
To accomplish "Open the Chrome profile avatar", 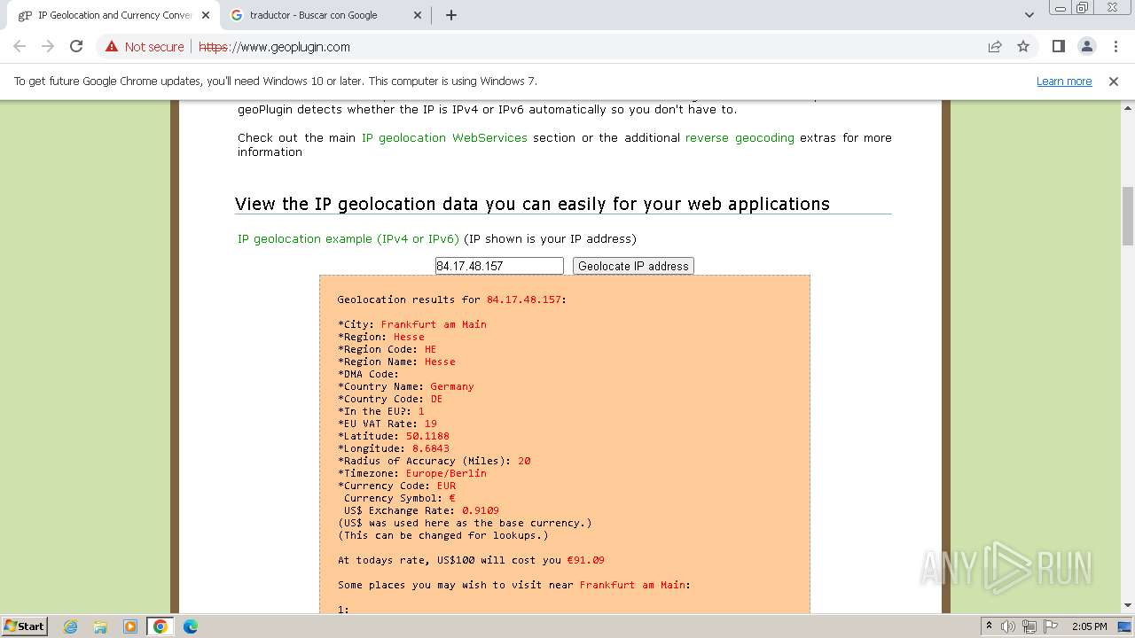I will (1086, 47).
